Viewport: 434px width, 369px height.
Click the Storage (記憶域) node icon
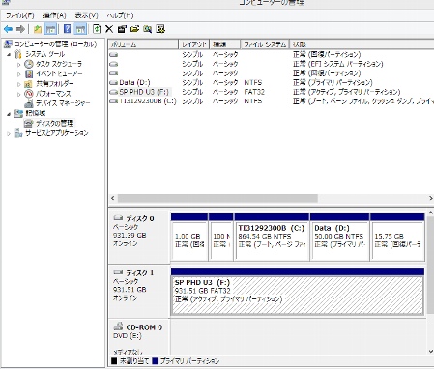coord(18,114)
